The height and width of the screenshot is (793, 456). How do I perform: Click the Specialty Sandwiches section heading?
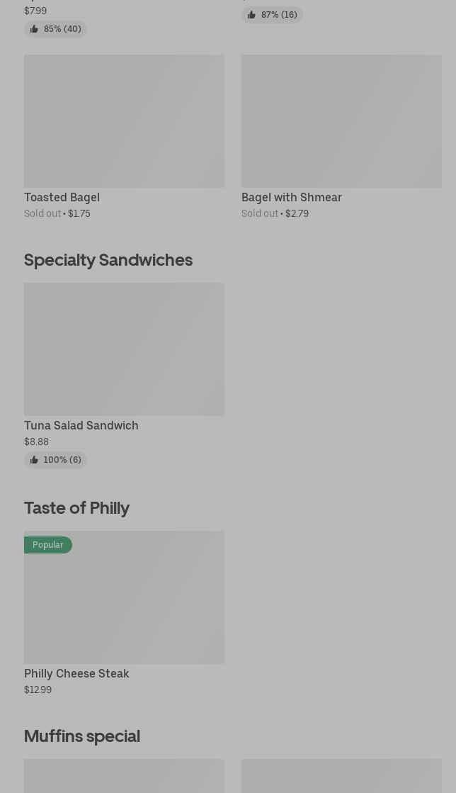[x=108, y=260]
